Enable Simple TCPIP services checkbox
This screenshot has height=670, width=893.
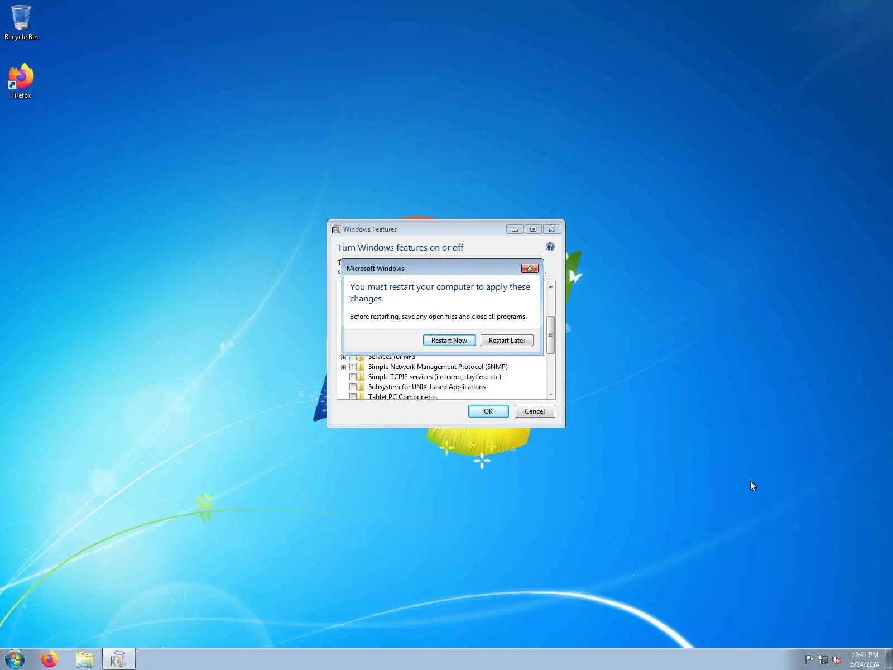[x=353, y=377]
